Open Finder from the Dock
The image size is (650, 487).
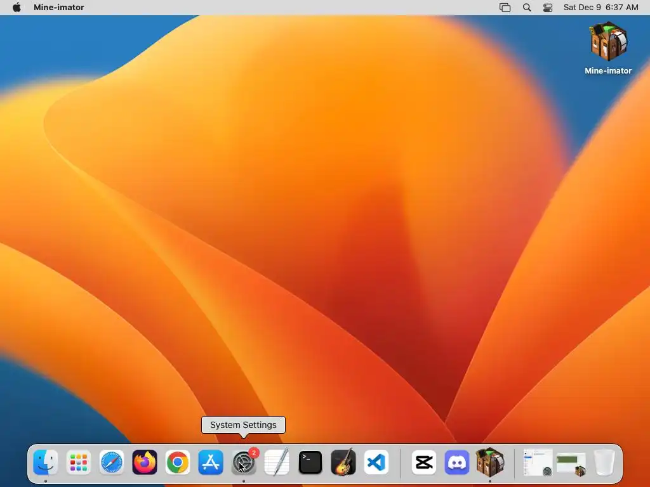coord(46,462)
